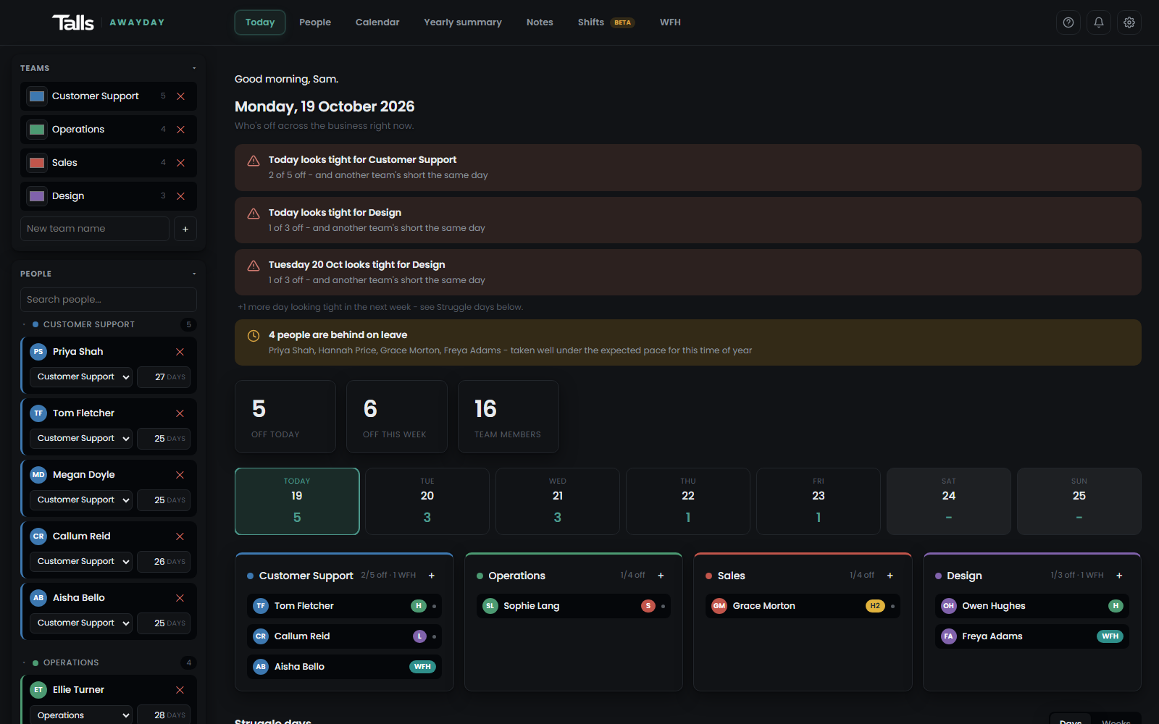Open Tom Fletcher's team dropdown
This screenshot has width=1159, height=724.
[x=81, y=438]
